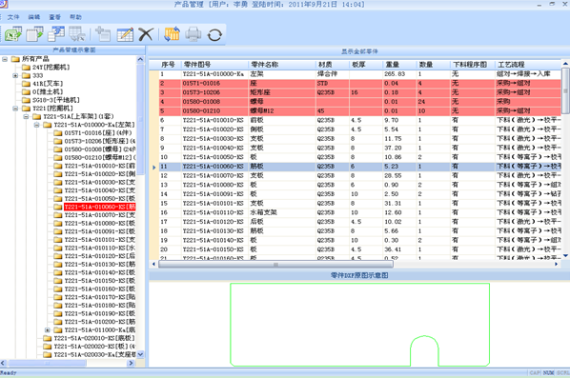Click the 下料程序图 column header

pyautogui.click(x=472, y=65)
